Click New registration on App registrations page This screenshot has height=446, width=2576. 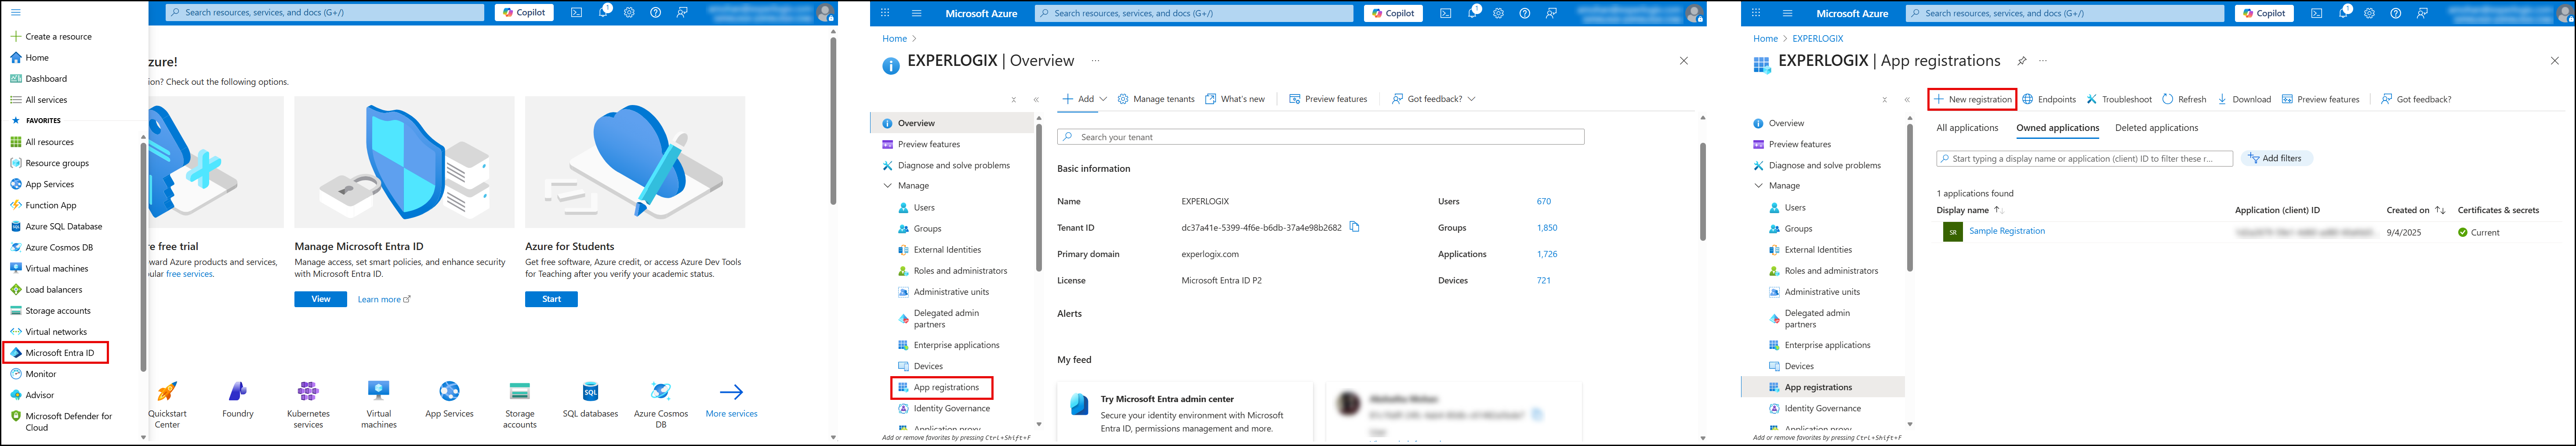tap(1972, 99)
